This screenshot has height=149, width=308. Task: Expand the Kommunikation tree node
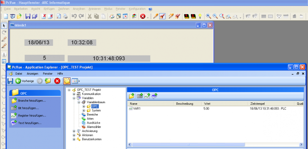(74, 94)
